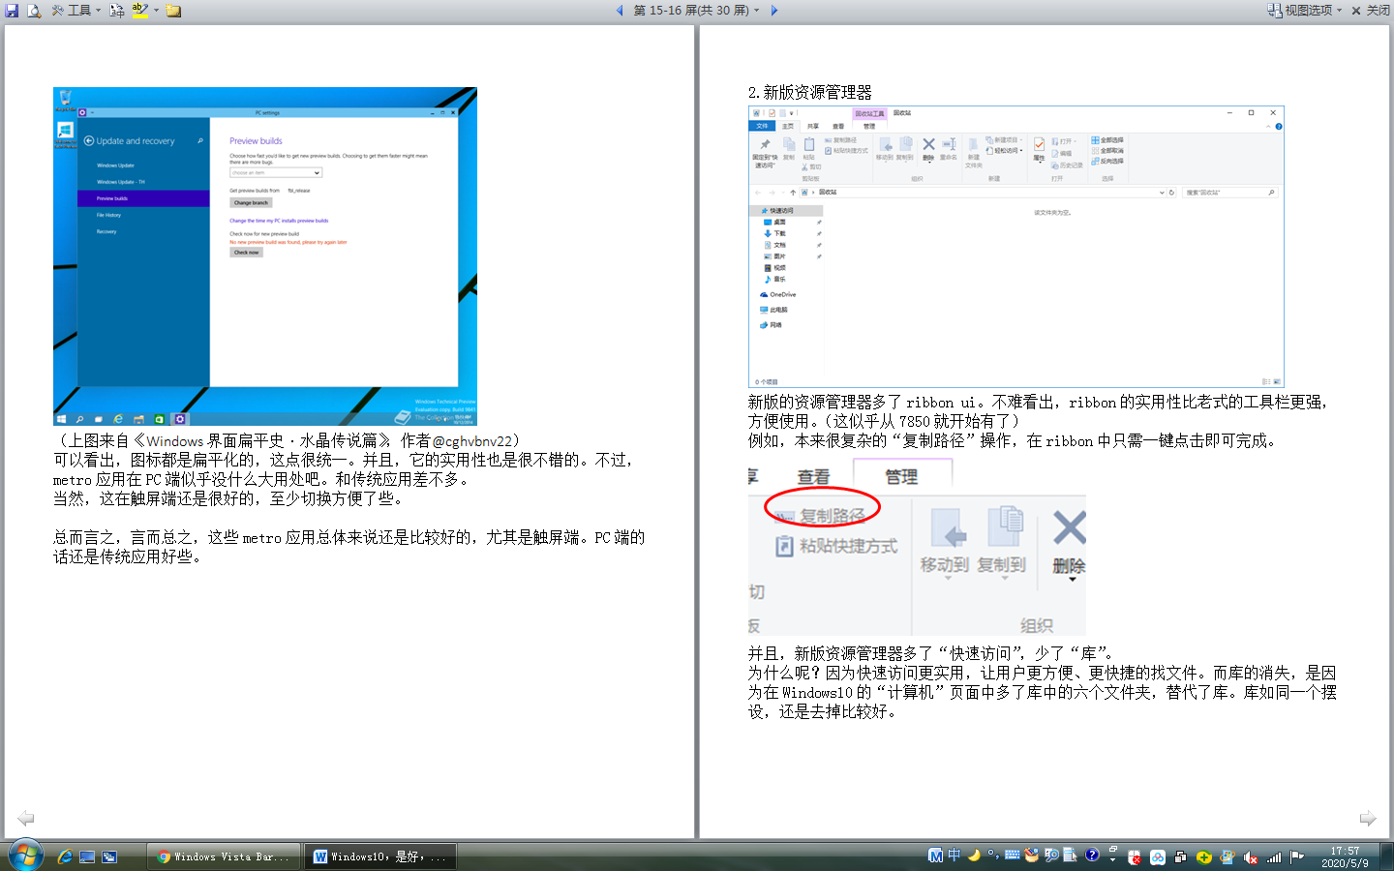Screen dimensions: 1394x871
Task: Expand the highlight color dropdown arrow
Action: [156, 11]
